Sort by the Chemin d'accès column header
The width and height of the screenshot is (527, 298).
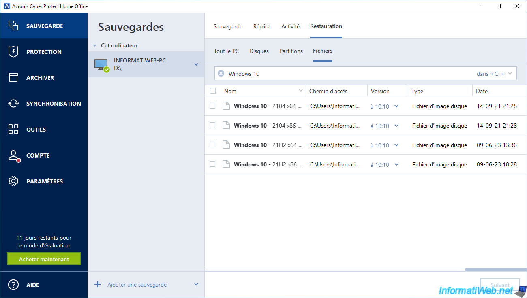click(x=336, y=91)
